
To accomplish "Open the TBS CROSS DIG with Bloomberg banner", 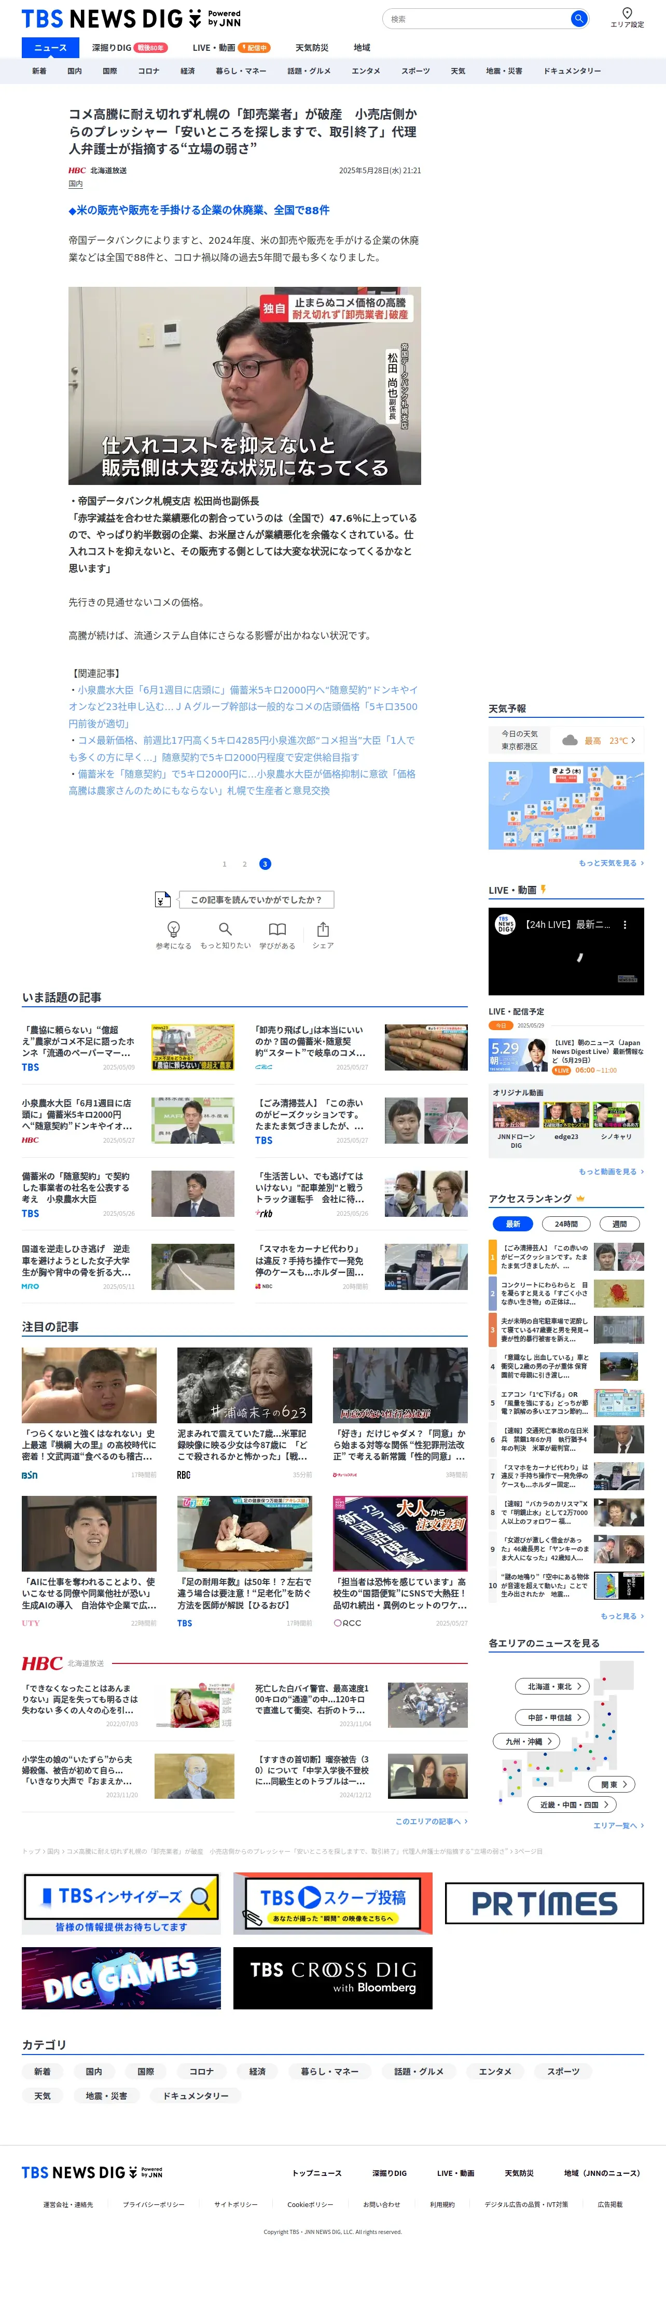I will point(332,1978).
